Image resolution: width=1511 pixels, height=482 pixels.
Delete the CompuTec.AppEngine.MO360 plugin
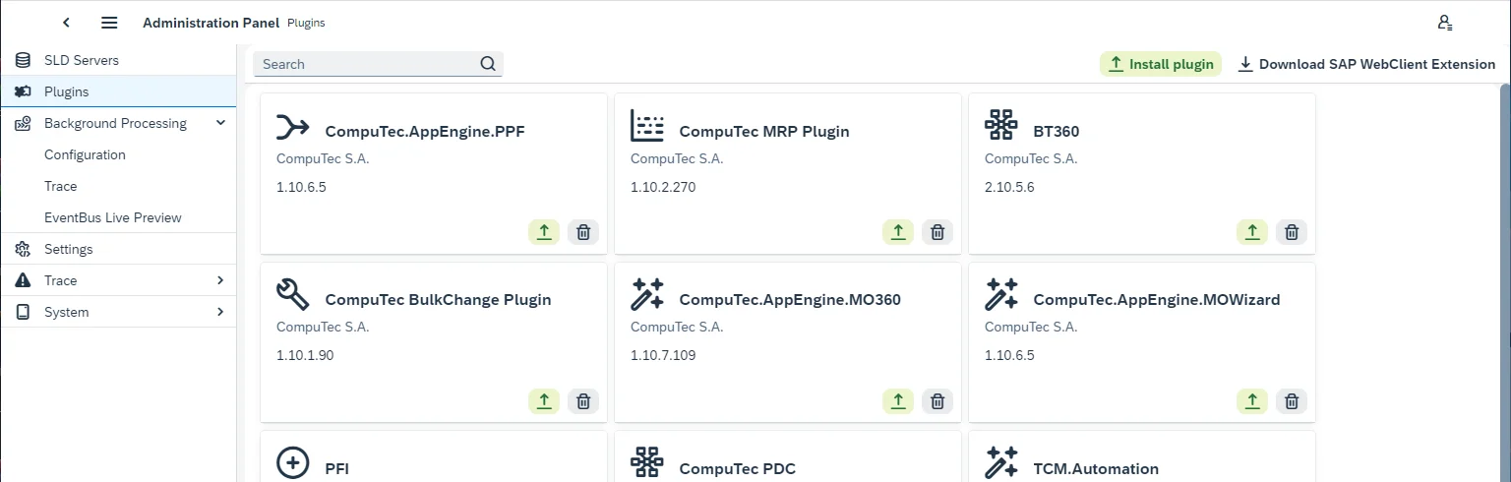pyautogui.click(x=937, y=401)
